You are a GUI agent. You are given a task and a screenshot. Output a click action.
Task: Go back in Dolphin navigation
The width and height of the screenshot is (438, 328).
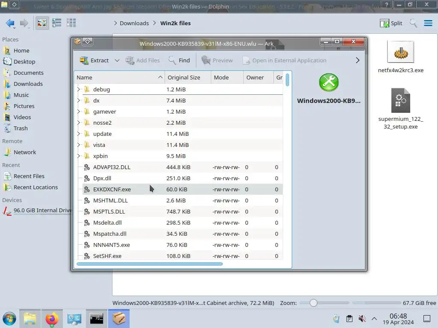pos(10,23)
